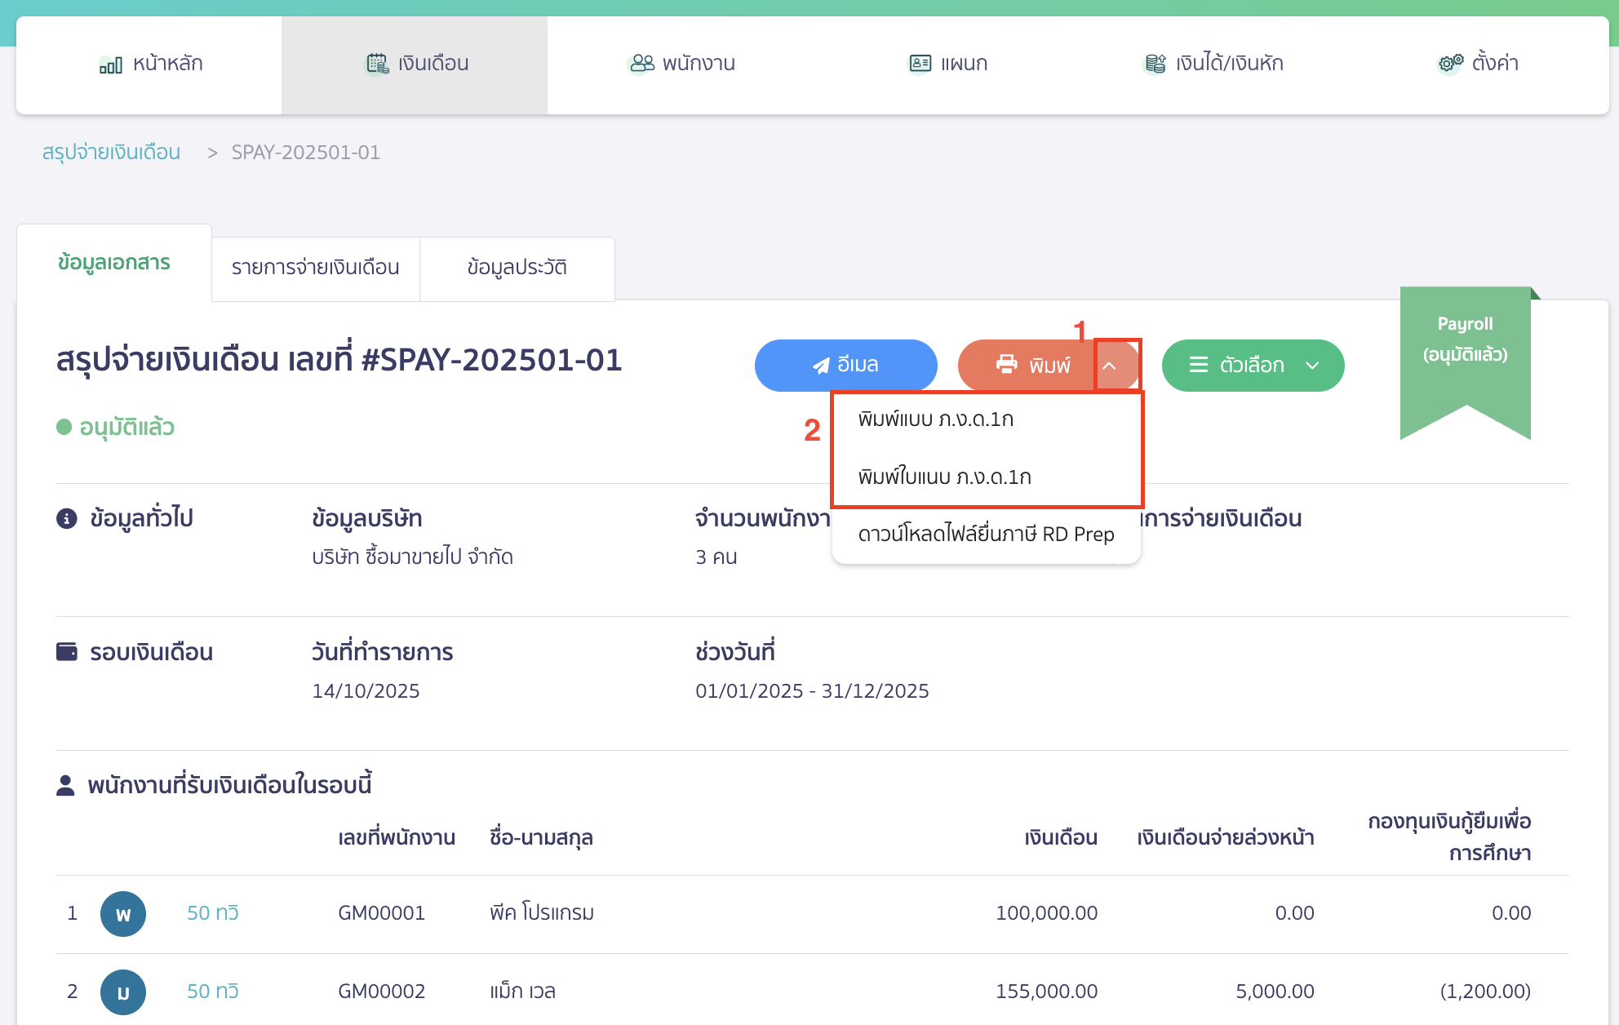The height and width of the screenshot is (1025, 1619).
Task: Click the printer icon inside the พิมพ์ button
Action: coord(1006,365)
